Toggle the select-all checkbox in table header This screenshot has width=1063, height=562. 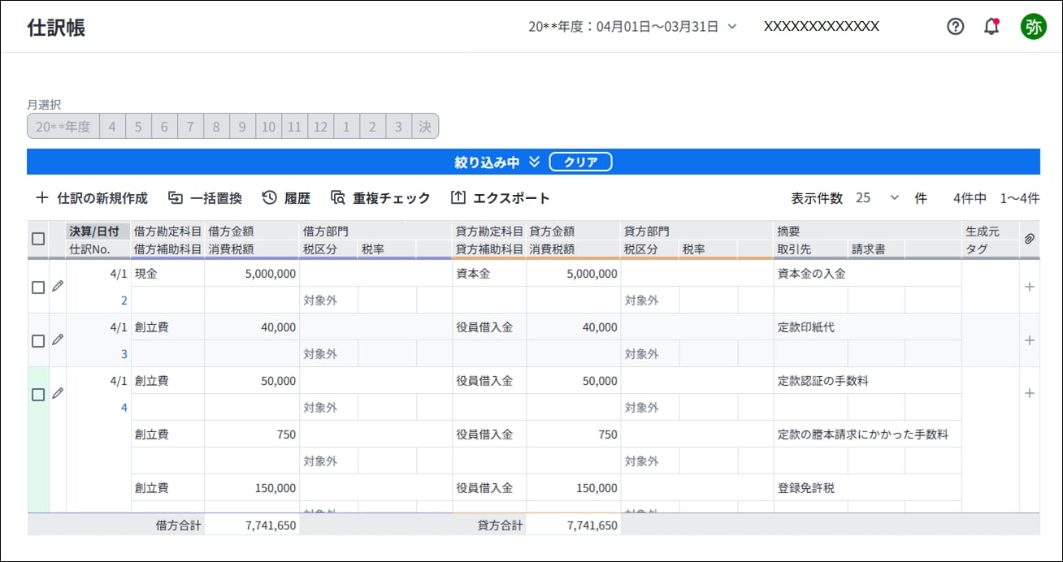click(x=38, y=239)
